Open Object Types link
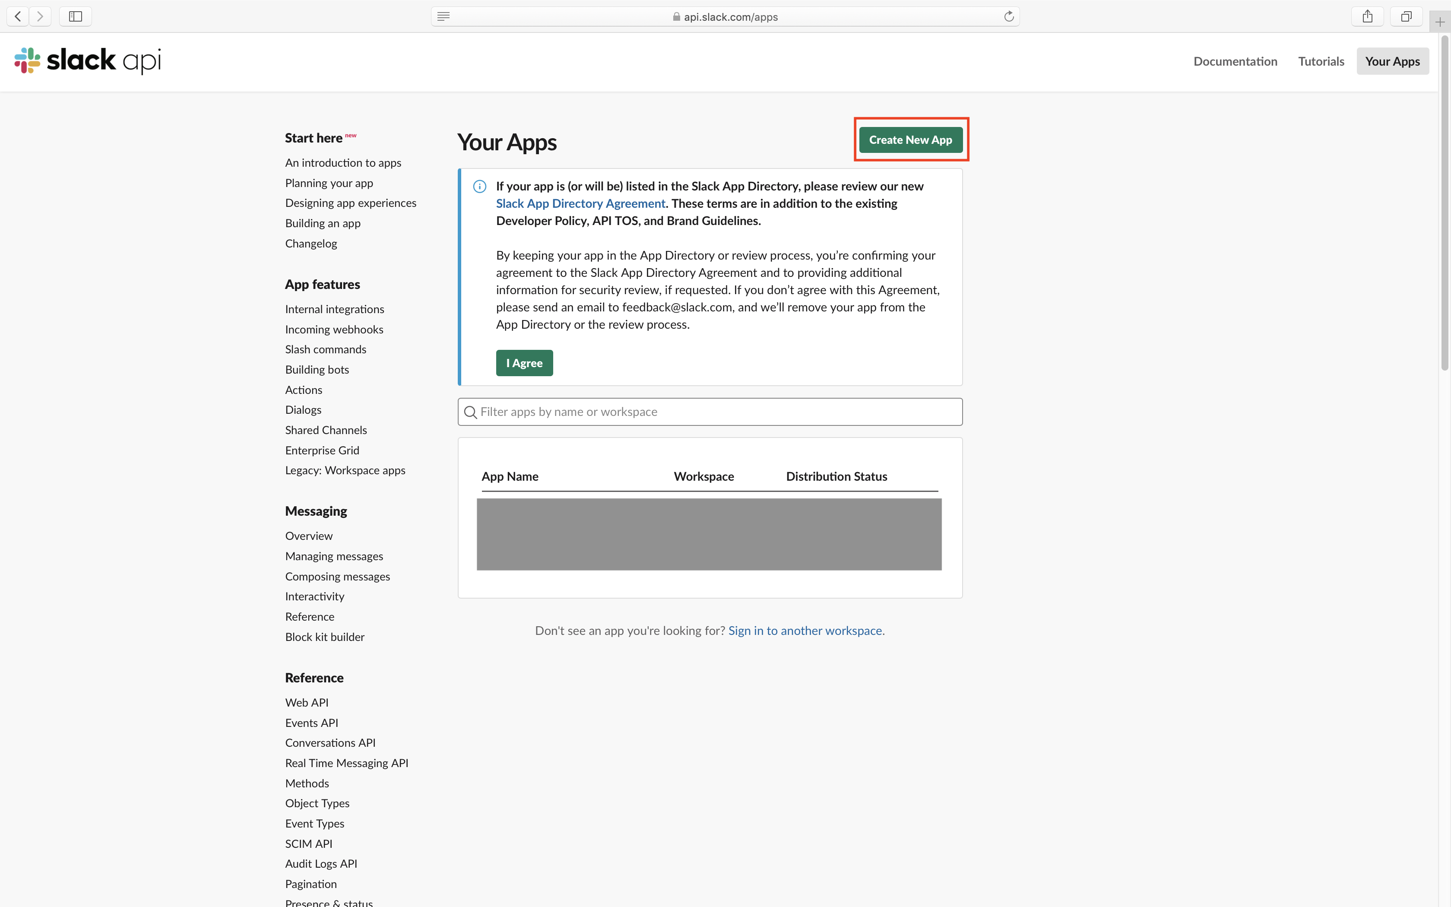The width and height of the screenshot is (1451, 907). pyautogui.click(x=317, y=803)
